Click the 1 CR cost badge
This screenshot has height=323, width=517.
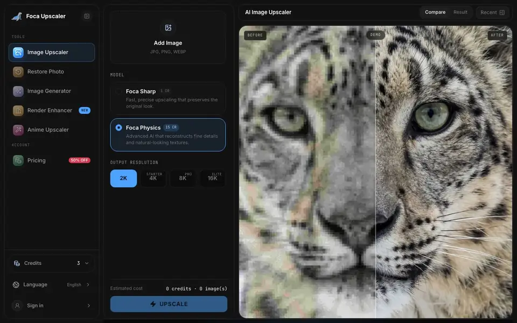(x=165, y=90)
